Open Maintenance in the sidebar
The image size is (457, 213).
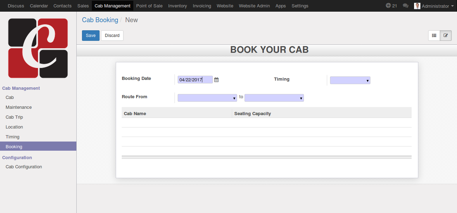click(19, 107)
